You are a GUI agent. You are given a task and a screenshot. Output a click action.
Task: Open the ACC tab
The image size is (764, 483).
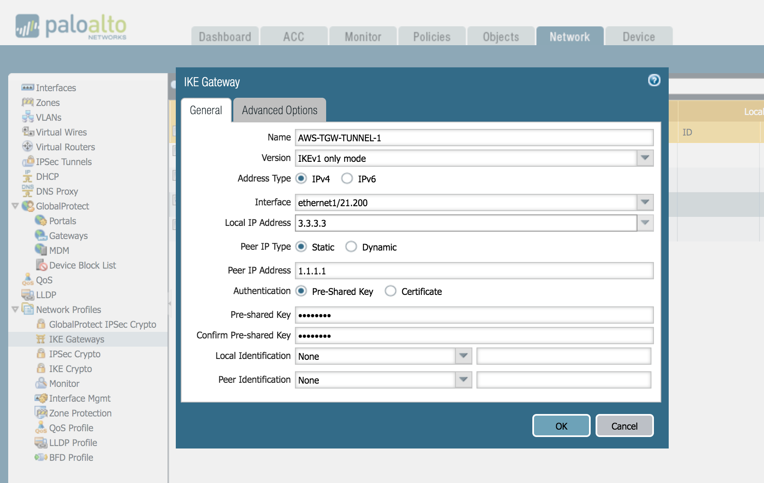[294, 36]
